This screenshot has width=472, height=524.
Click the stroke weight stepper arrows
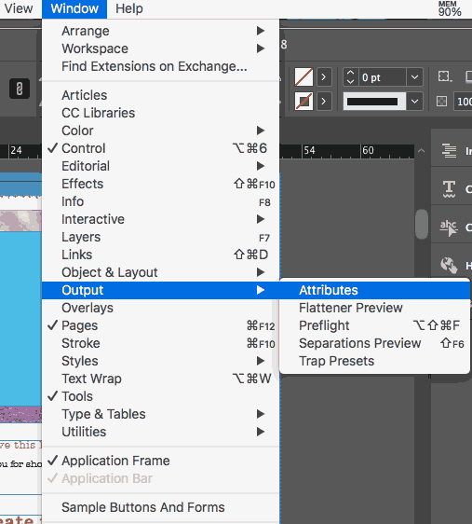(350, 77)
